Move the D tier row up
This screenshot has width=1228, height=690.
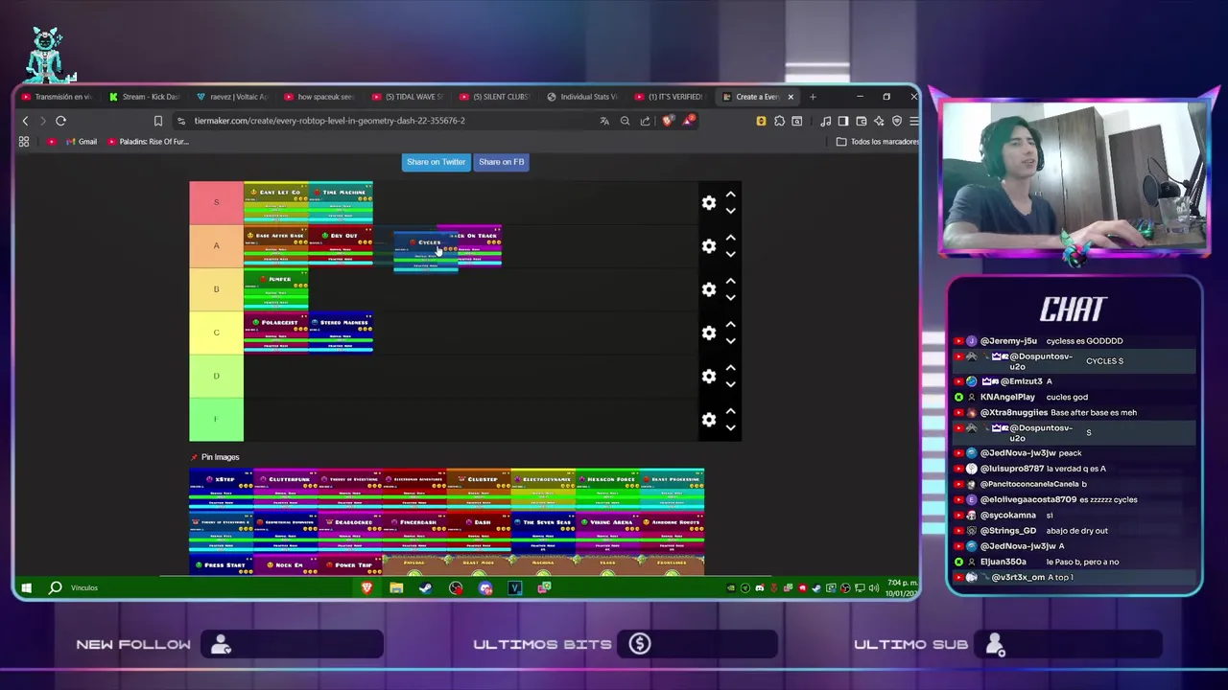click(730, 368)
